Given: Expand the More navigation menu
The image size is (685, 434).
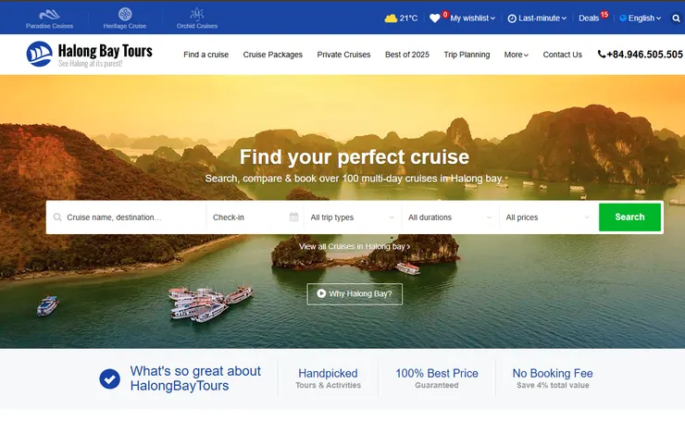Looking at the screenshot, I should 517,55.
